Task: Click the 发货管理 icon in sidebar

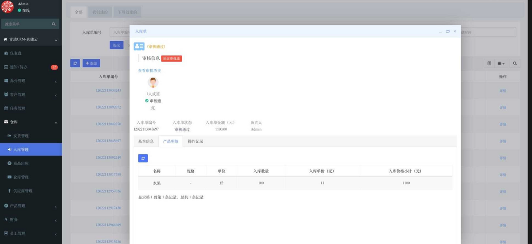Action: pyautogui.click(x=9, y=136)
